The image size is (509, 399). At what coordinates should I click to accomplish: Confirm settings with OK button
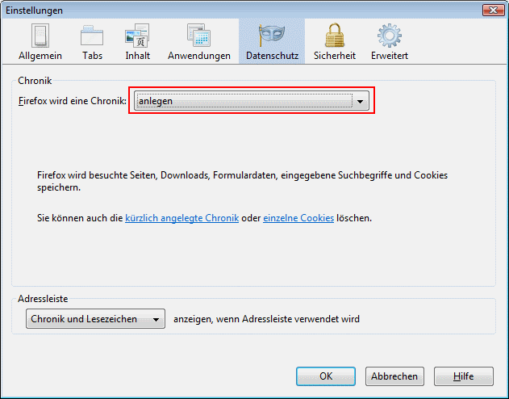(326, 376)
